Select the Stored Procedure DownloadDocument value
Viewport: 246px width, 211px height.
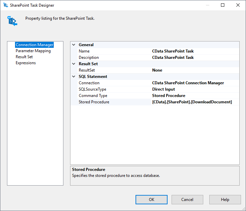tap(195, 102)
